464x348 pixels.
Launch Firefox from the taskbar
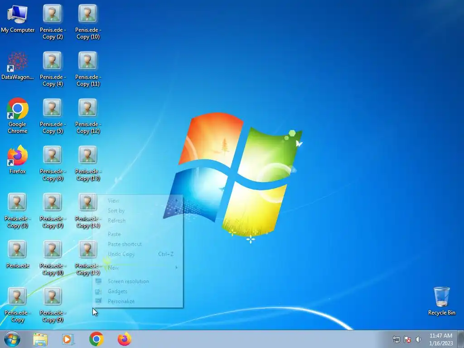[x=124, y=339]
